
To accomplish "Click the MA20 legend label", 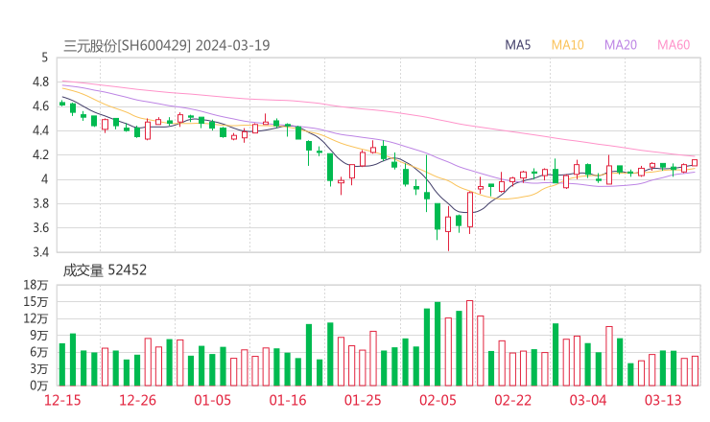I will point(621,45).
